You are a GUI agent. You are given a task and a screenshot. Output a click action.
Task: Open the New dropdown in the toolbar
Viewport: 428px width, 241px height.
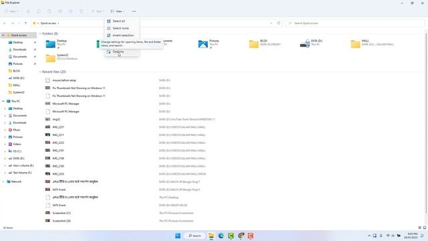11,11
